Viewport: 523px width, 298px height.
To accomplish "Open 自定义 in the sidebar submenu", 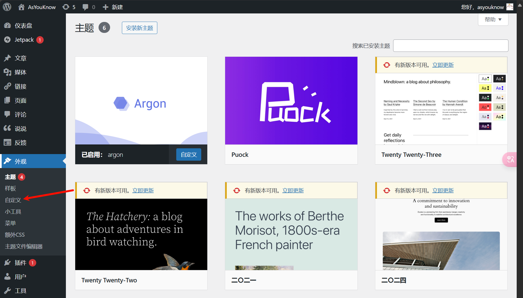I will tap(13, 200).
